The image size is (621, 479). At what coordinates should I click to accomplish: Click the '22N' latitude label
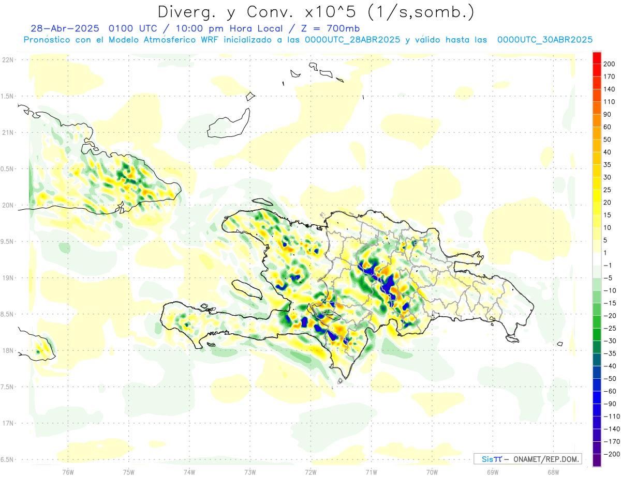8,60
